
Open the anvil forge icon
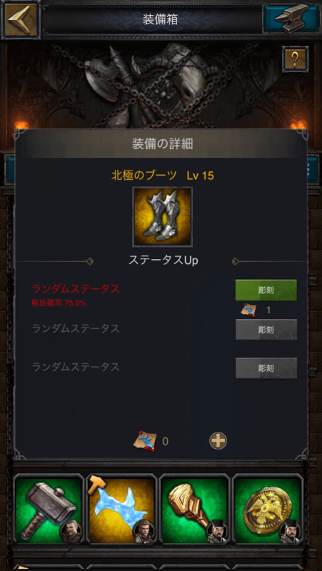tap(291, 19)
